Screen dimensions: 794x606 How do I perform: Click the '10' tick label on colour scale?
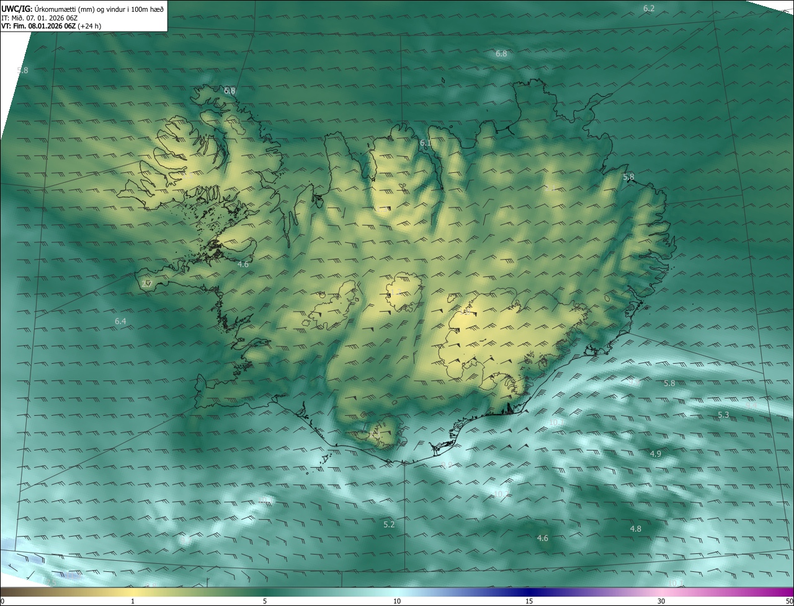tap(397, 601)
